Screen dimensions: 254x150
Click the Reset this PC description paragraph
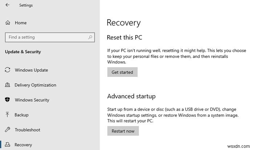coord(177,56)
